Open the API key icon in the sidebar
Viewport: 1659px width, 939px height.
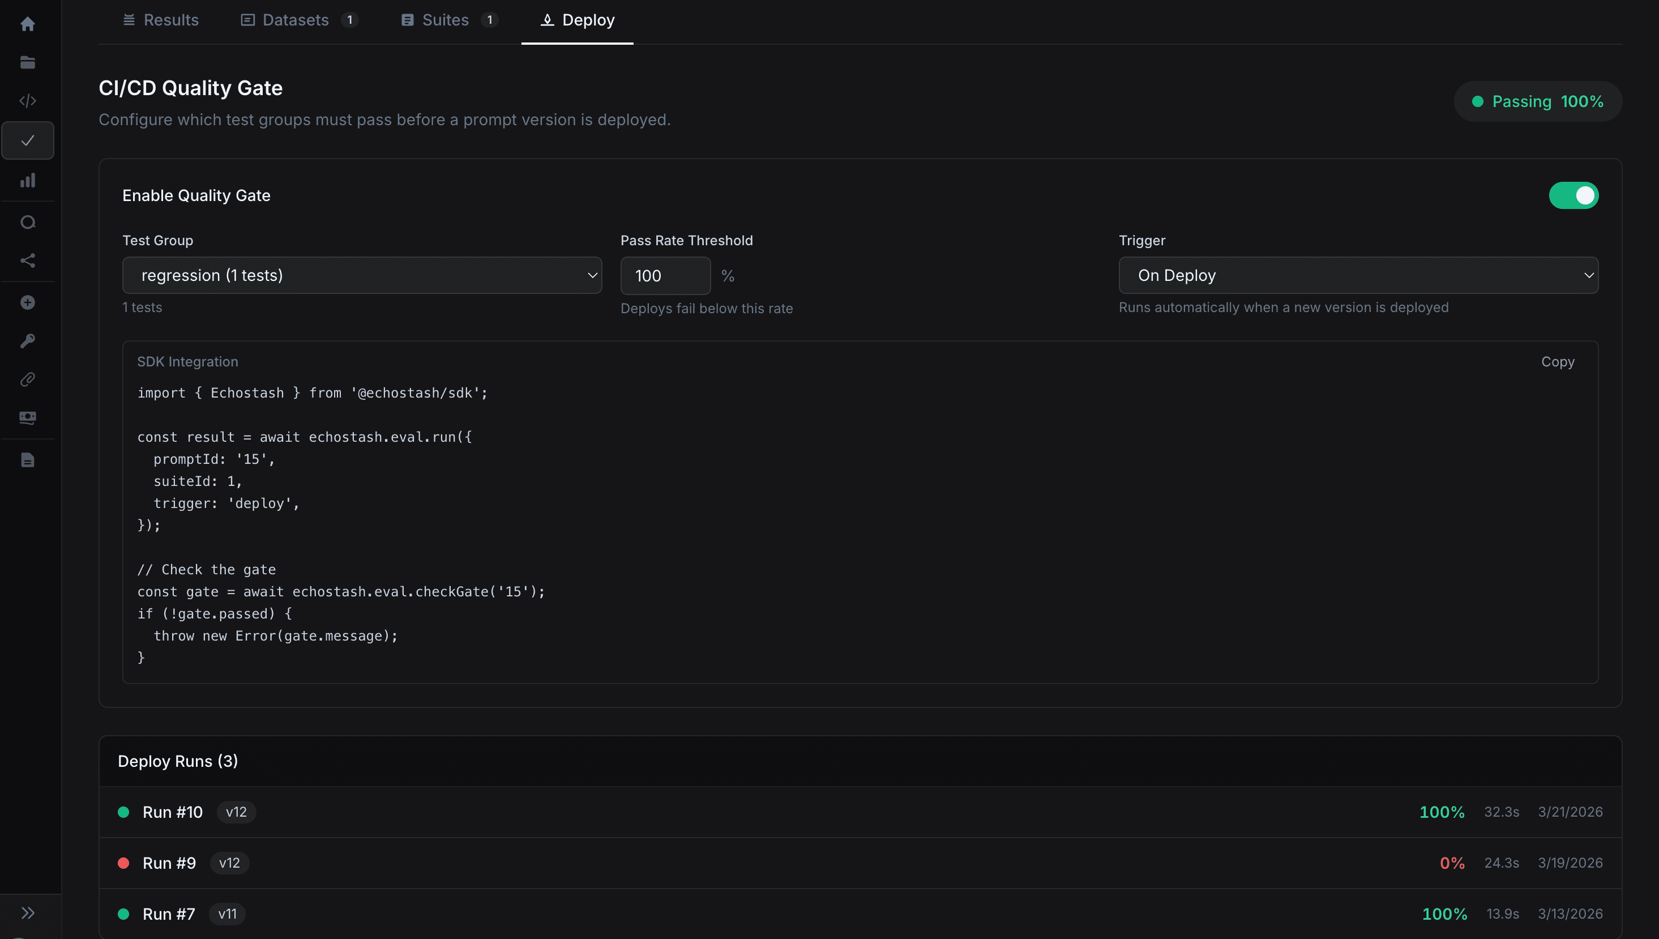(x=28, y=340)
